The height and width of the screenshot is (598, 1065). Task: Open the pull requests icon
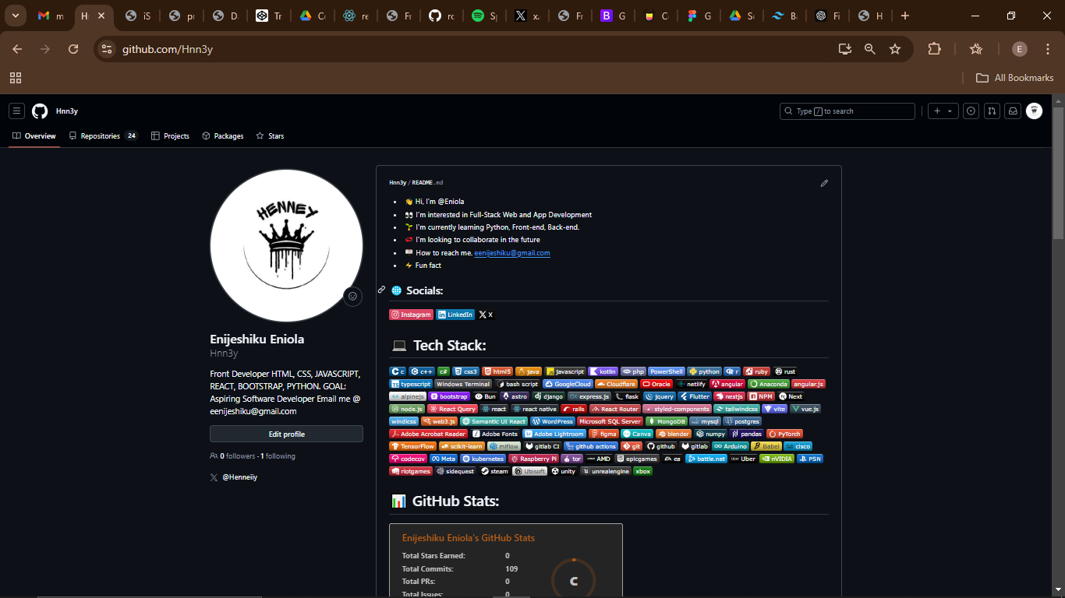point(992,111)
